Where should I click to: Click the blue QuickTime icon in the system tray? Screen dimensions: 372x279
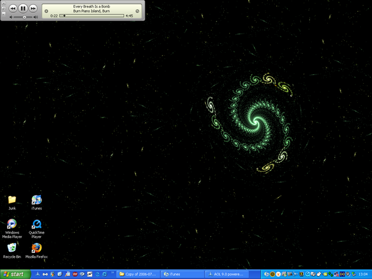point(308,274)
